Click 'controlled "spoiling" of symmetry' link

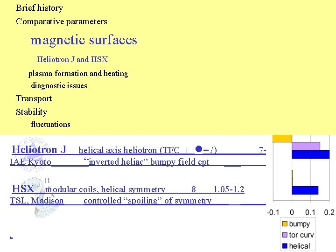[147, 201]
